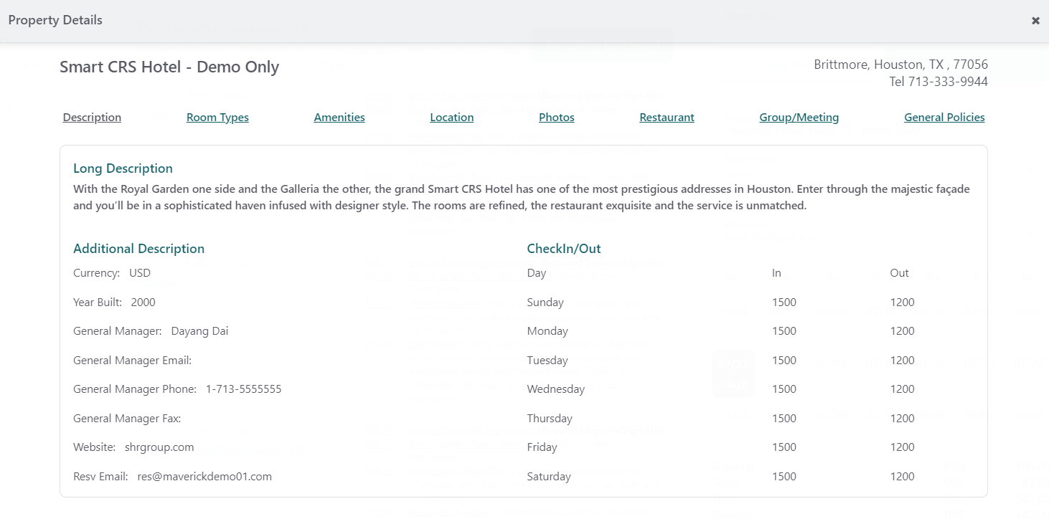Click the Additional Description heading

(x=138, y=249)
